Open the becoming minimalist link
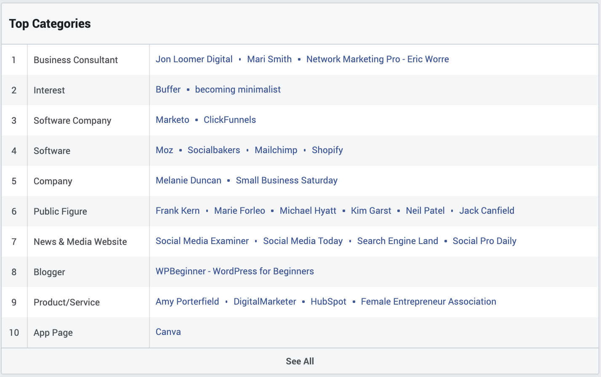Viewport: 601px width, 377px height. pyautogui.click(x=238, y=90)
